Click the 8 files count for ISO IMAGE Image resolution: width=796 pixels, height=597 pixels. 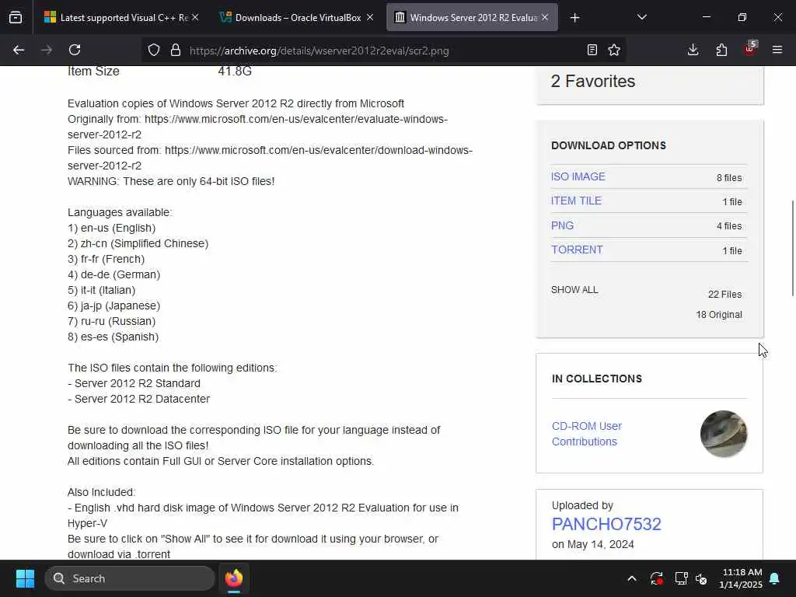[729, 178]
